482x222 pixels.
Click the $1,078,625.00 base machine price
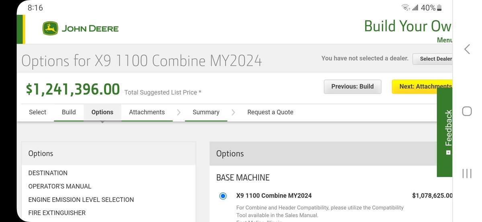pos(432,196)
